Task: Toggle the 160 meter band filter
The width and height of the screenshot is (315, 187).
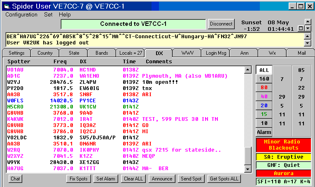Action: pyautogui.click(x=264, y=79)
